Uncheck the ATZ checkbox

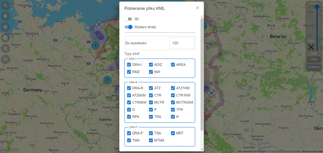151,88
